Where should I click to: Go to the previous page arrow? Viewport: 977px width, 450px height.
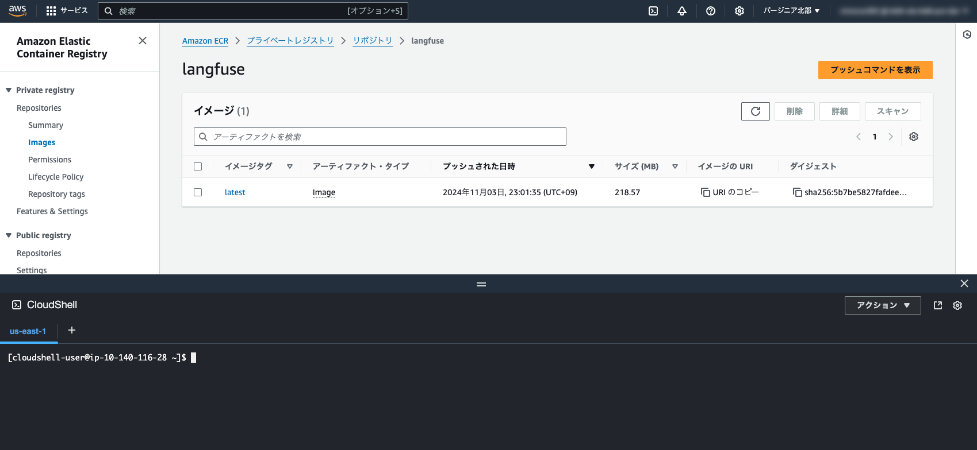(859, 137)
